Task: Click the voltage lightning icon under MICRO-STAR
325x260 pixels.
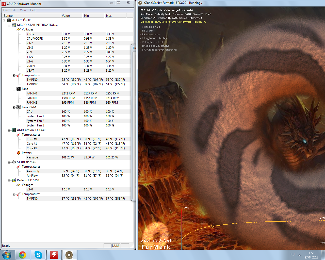Action: coord(19,29)
